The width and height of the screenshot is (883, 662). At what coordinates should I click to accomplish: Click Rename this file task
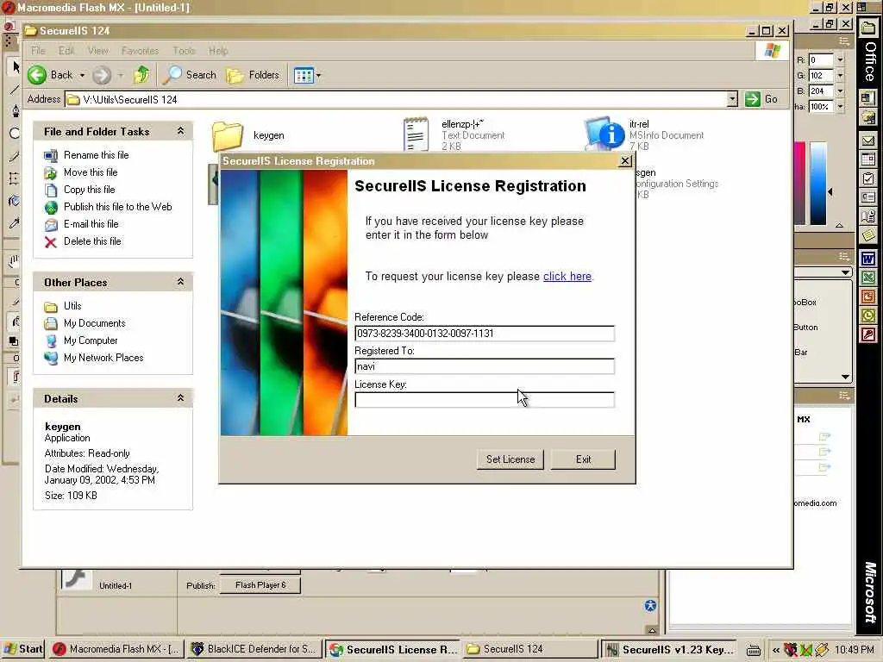[x=96, y=155]
